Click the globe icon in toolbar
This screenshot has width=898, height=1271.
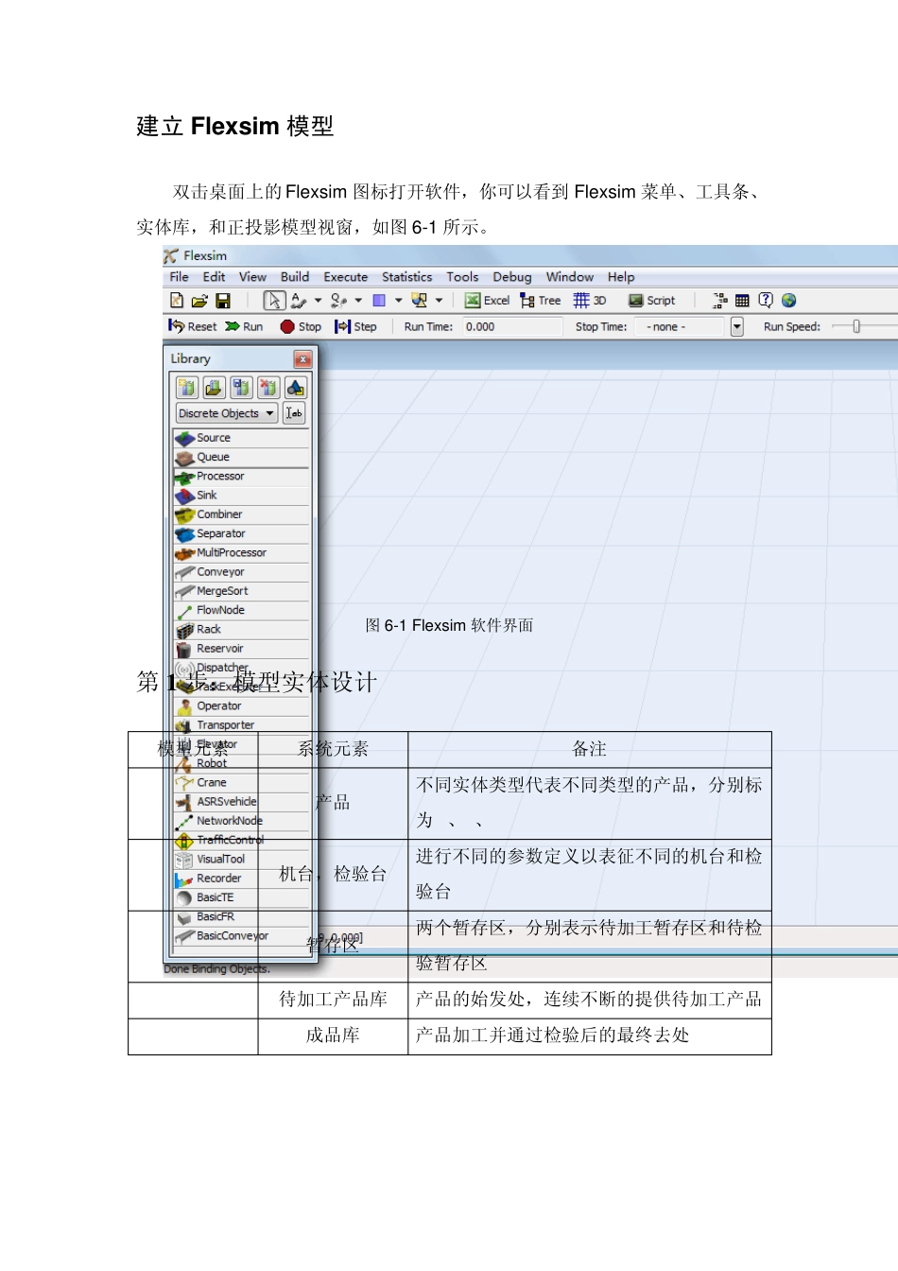(x=788, y=301)
